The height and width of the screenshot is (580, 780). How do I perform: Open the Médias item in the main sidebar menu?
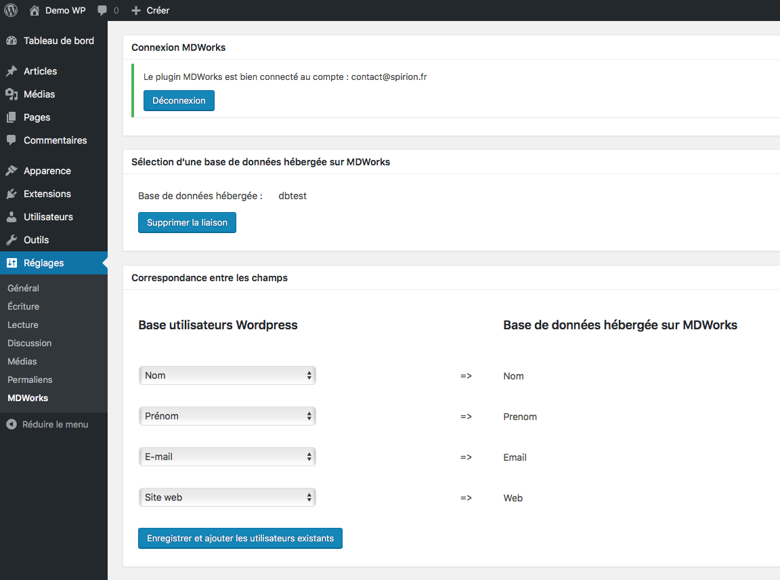tap(53, 94)
